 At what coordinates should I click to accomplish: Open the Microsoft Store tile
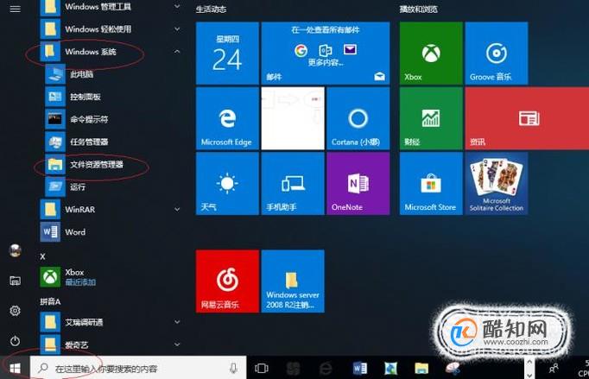point(431,183)
